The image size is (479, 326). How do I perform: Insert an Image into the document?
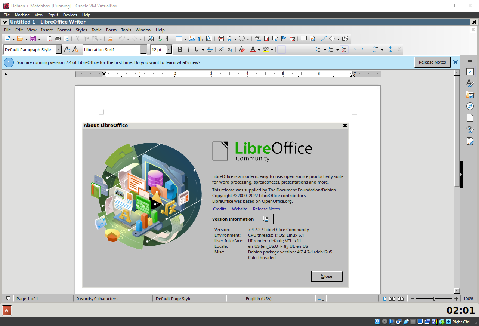point(192,39)
